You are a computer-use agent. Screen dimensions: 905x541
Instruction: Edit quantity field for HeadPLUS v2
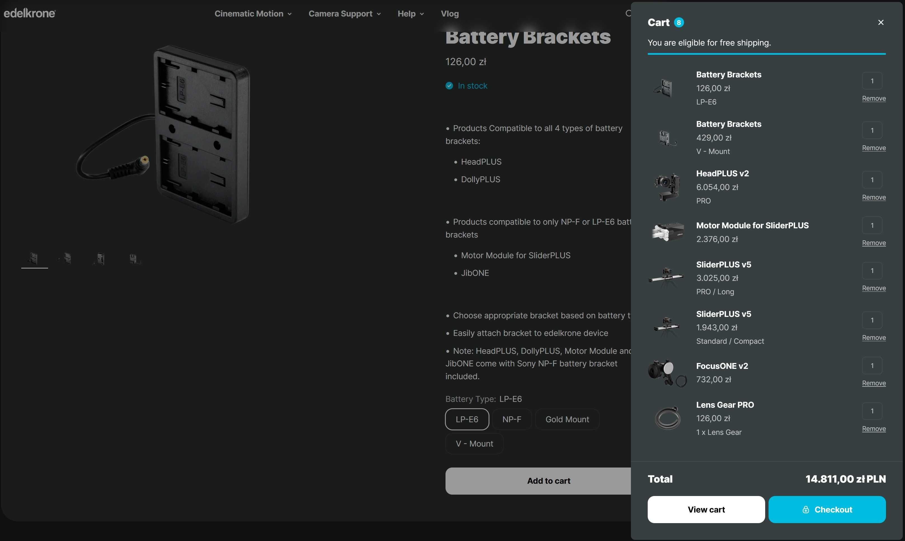pyautogui.click(x=872, y=180)
